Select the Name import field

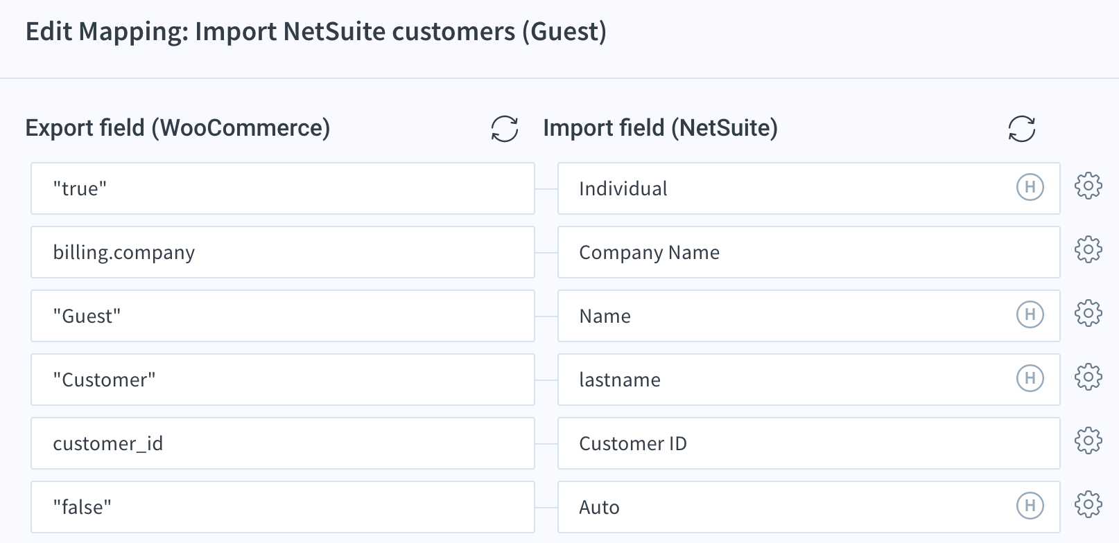(x=809, y=316)
